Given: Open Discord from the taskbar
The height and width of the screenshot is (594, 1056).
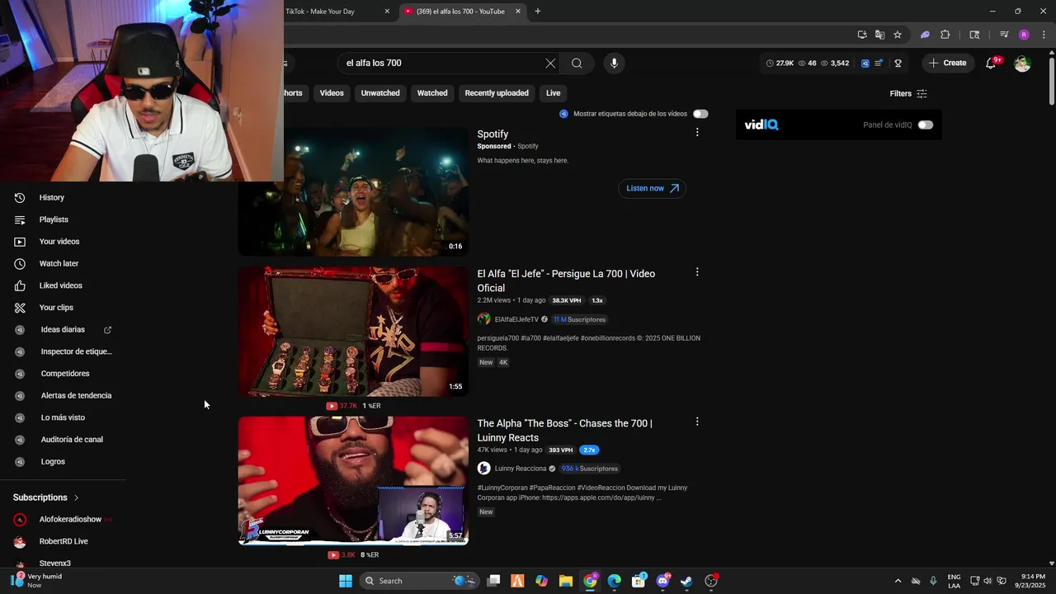Looking at the screenshot, I should coord(662,581).
